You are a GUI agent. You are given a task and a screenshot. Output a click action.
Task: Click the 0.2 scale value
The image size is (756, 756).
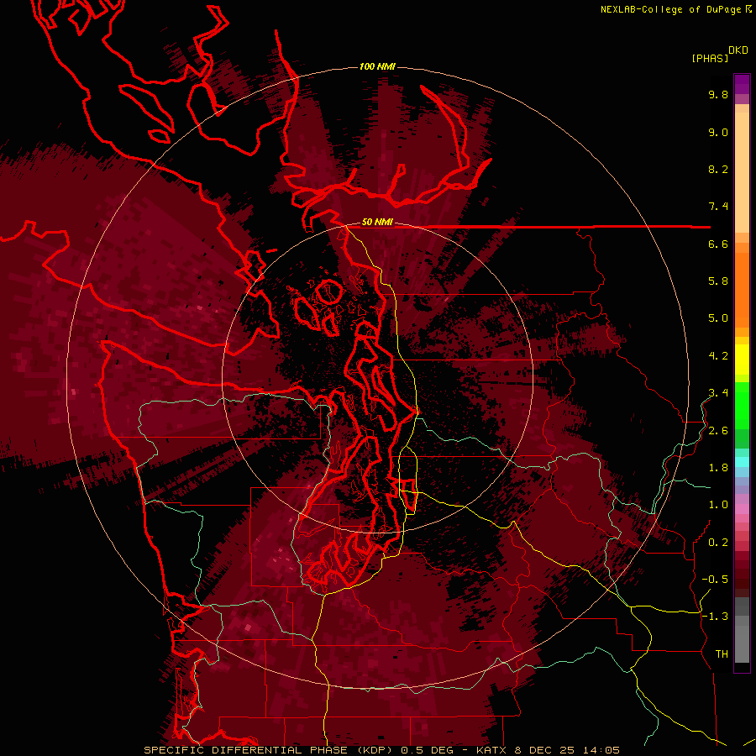718,543
